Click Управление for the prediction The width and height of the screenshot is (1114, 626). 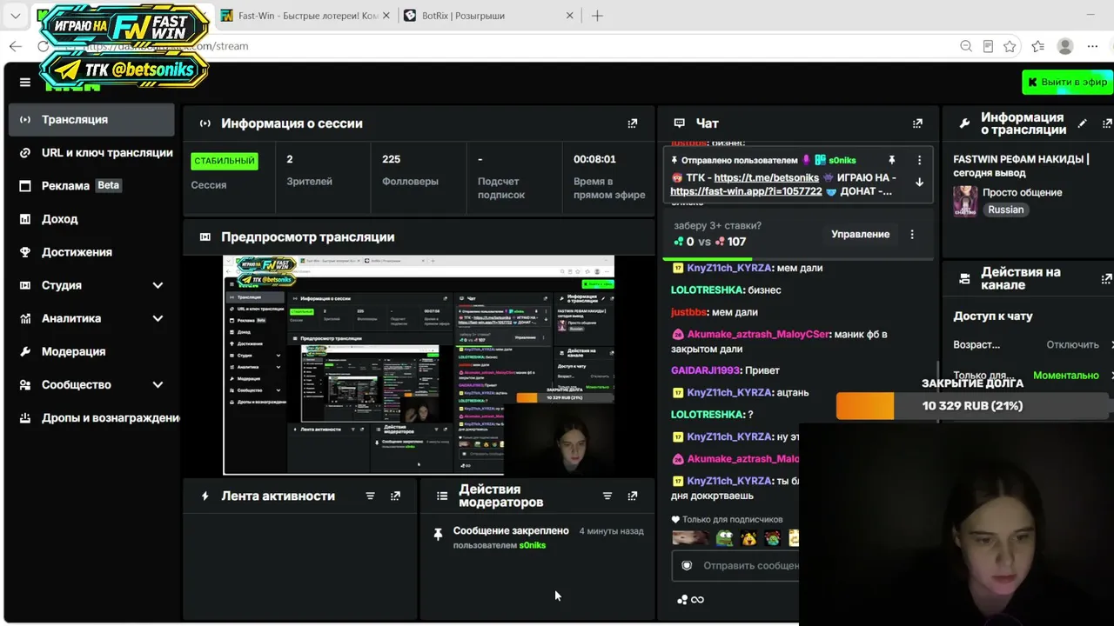click(x=860, y=234)
